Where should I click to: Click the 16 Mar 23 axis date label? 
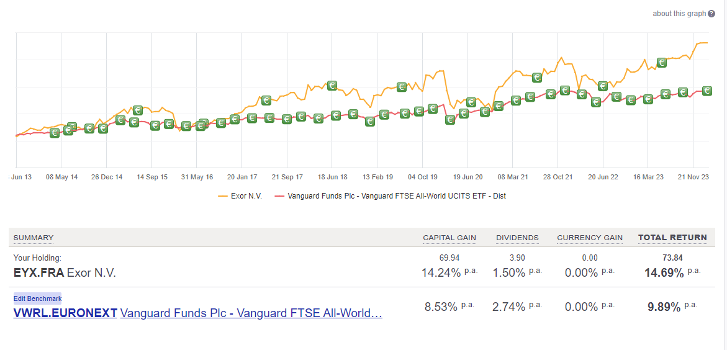pyautogui.click(x=648, y=177)
